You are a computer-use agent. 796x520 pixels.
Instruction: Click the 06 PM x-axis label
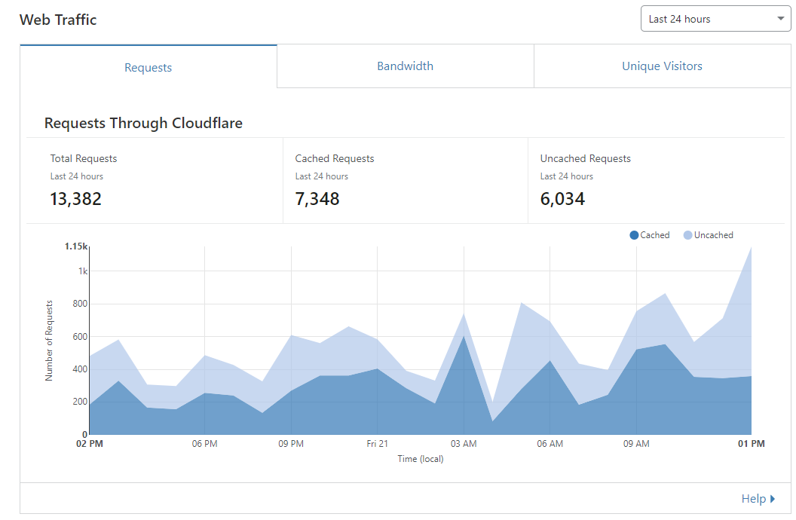pyautogui.click(x=204, y=444)
